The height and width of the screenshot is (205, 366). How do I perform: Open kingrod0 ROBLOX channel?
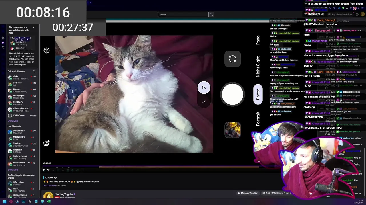click(22, 151)
